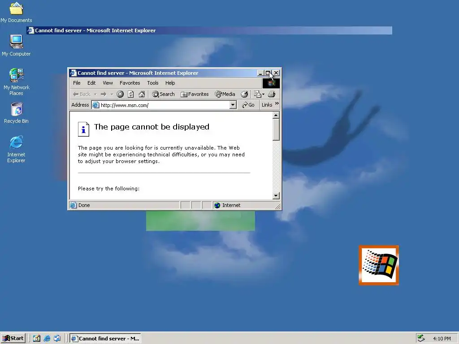
Task: Expand the Address bar dropdown list
Action: pyautogui.click(x=233, y=105)
